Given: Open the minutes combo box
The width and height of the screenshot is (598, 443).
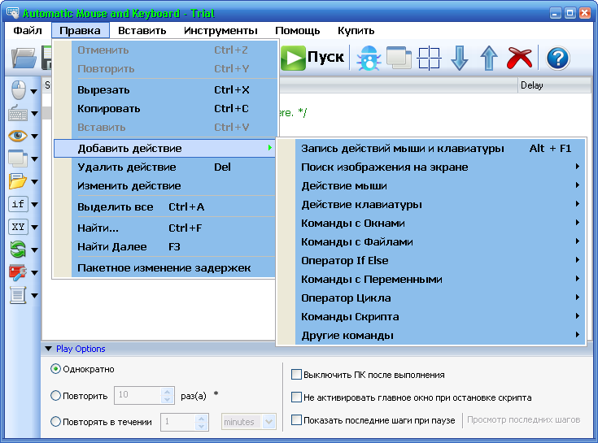Looking at the screenshot, I should [x=249, y=422].
